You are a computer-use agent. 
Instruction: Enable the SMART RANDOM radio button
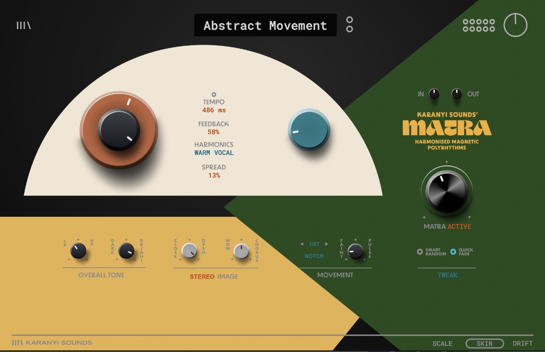pyautogui.click(x=420, y=251)
